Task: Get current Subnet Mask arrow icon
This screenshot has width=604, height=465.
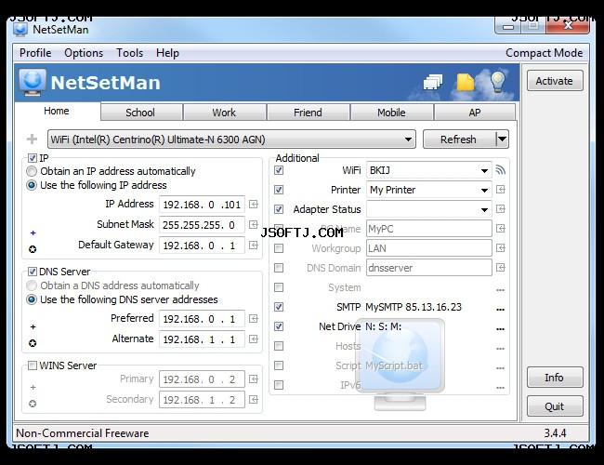Action: pyautogui.click(x=254, y=224)
